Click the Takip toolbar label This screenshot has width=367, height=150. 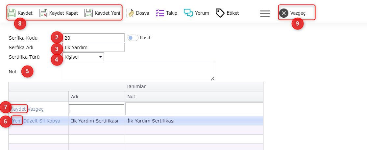tap(172, 13)
